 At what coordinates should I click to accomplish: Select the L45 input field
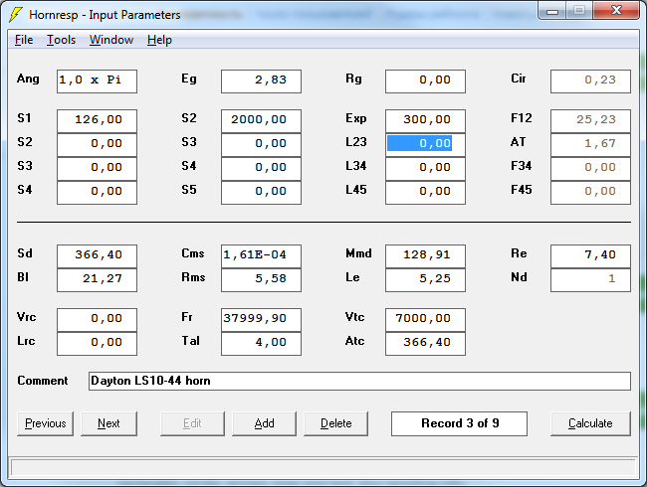(425, 193)
